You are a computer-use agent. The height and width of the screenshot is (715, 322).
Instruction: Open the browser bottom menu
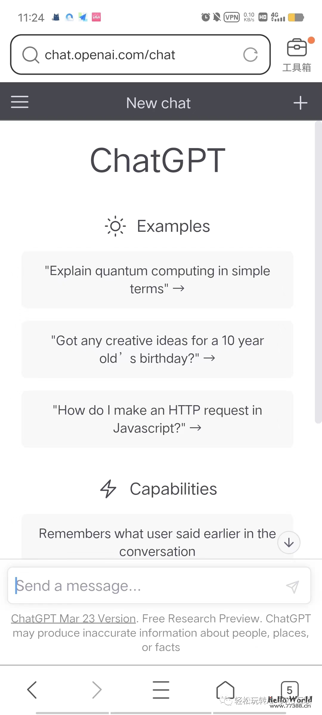coord(161,690)
